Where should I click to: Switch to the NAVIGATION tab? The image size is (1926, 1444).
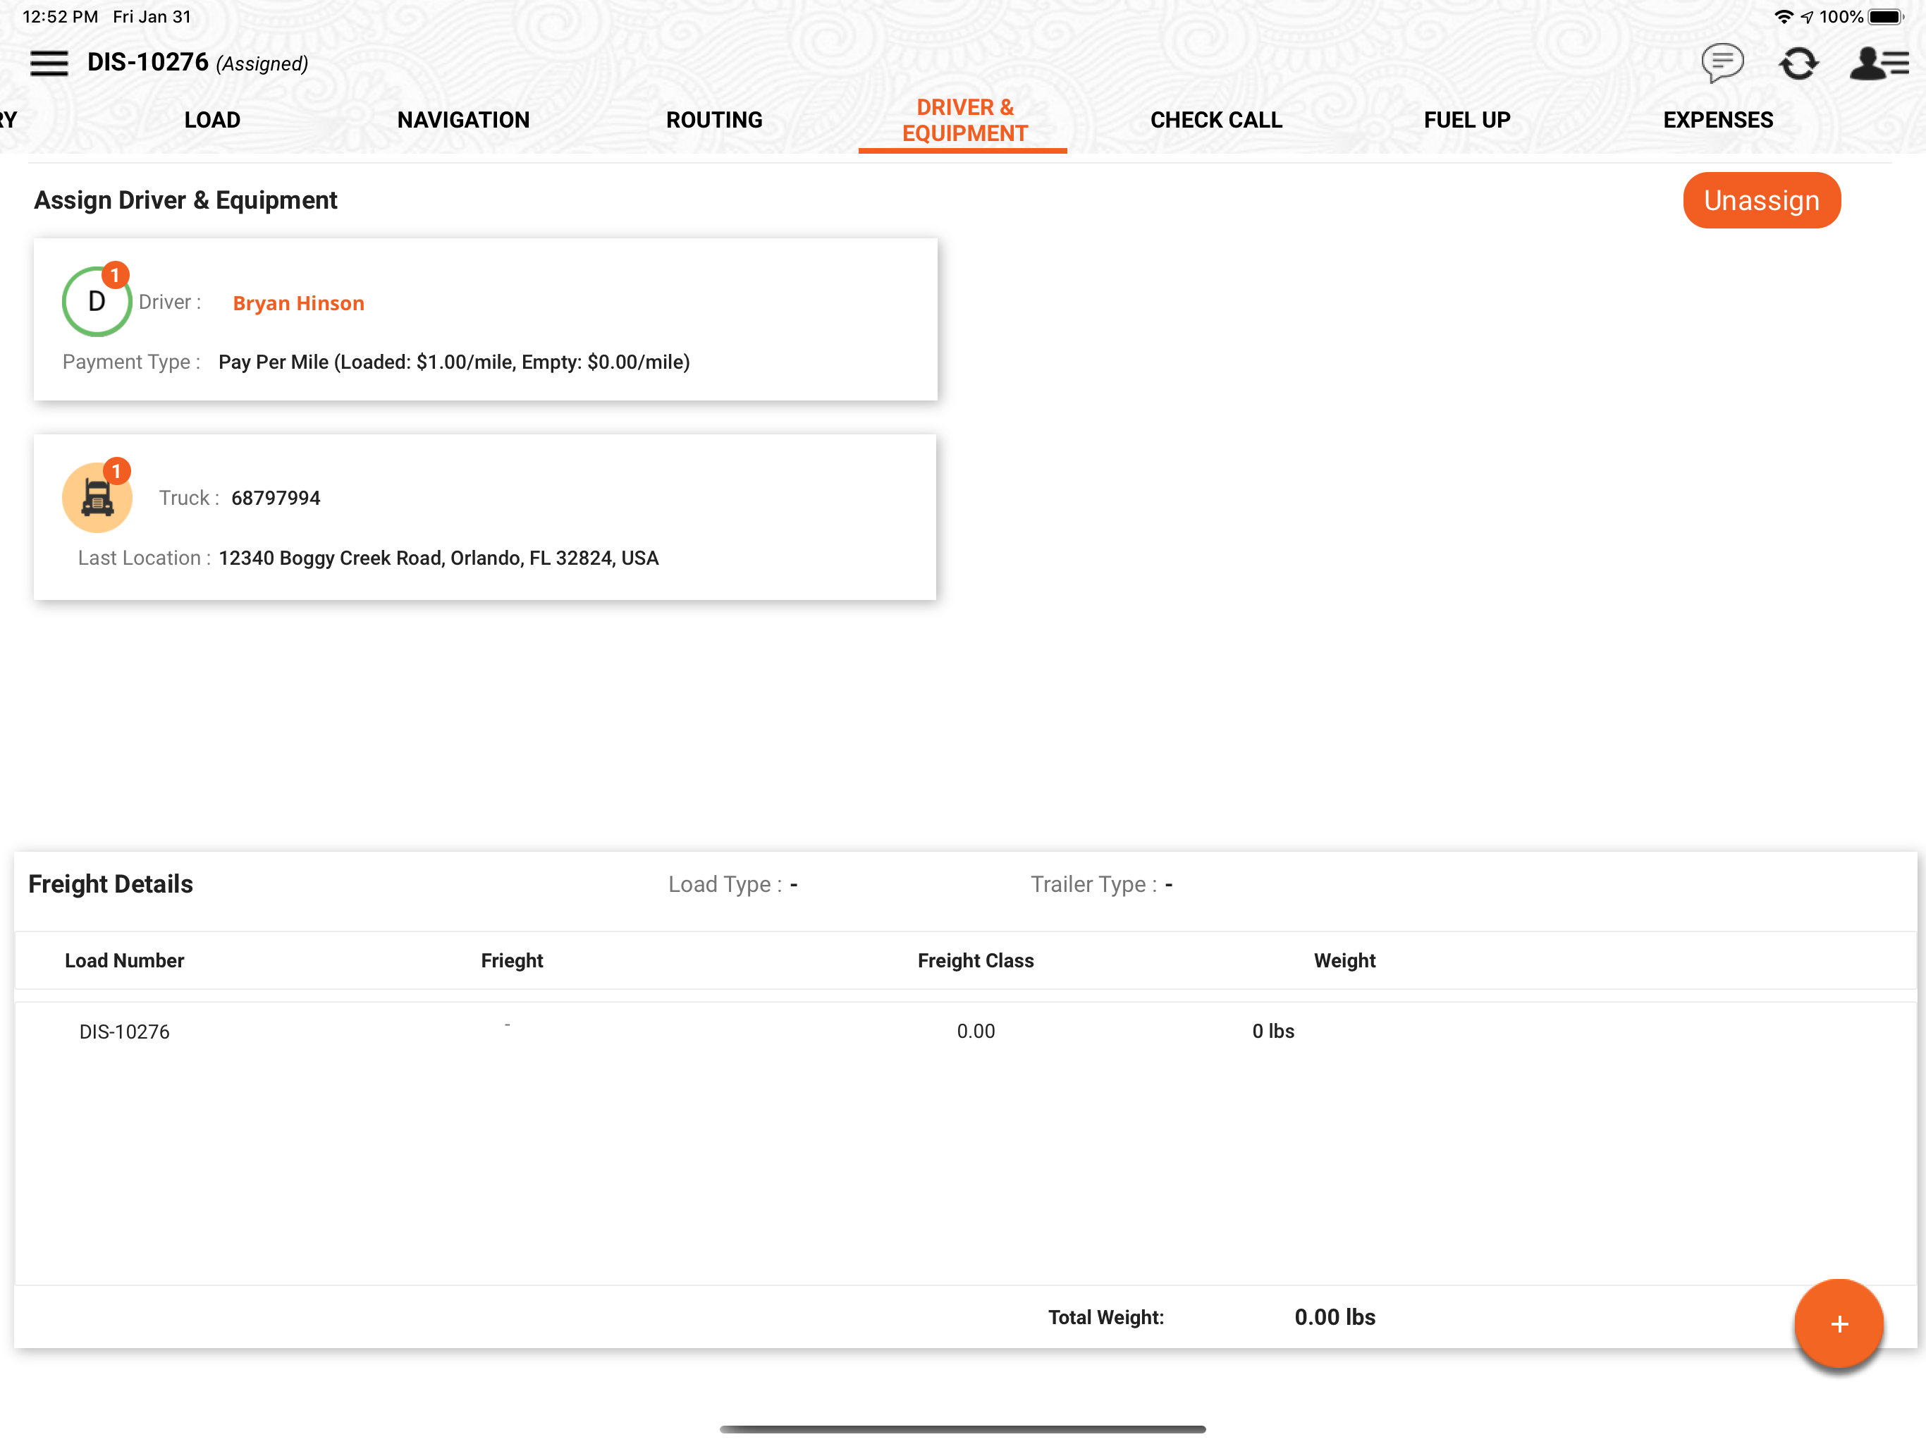[463, 120]
